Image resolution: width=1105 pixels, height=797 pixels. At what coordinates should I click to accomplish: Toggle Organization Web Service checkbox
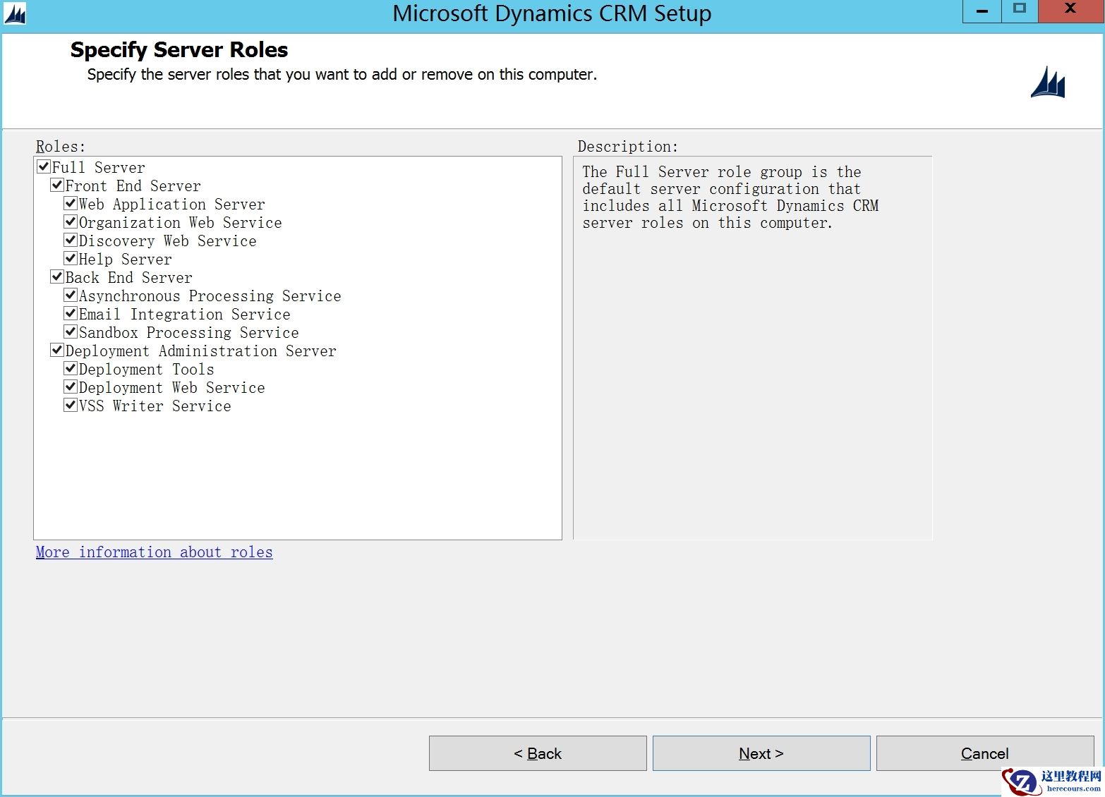point(71,222)
